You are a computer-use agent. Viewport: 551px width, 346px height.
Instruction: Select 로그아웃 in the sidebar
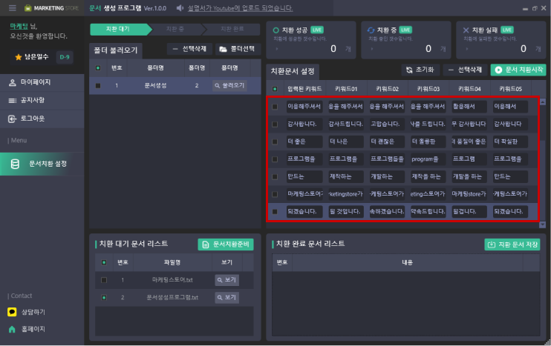click(42, 119)
